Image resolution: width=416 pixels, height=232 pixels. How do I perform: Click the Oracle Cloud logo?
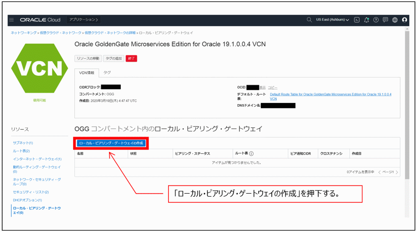pyautogui.click(x=40, y=20)
